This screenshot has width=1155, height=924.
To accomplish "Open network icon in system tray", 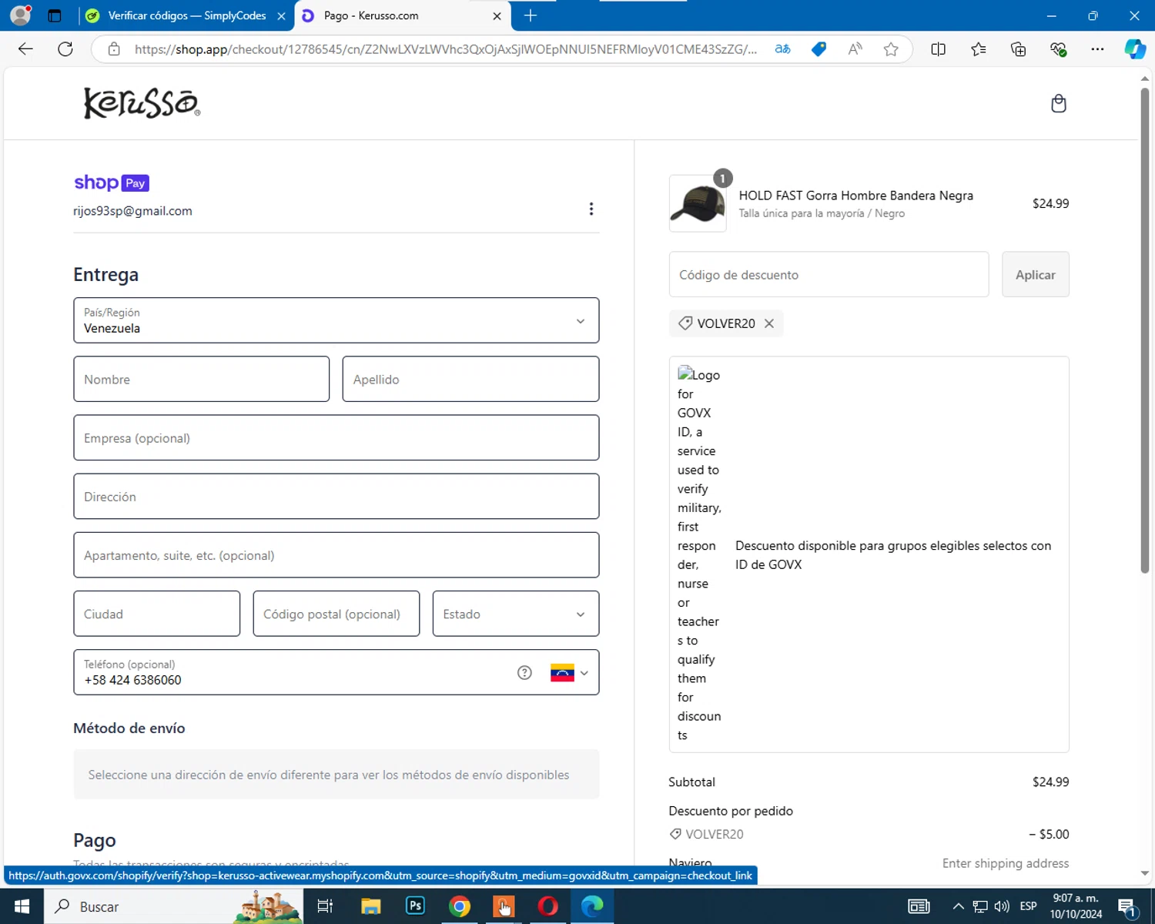I will 979,906.
